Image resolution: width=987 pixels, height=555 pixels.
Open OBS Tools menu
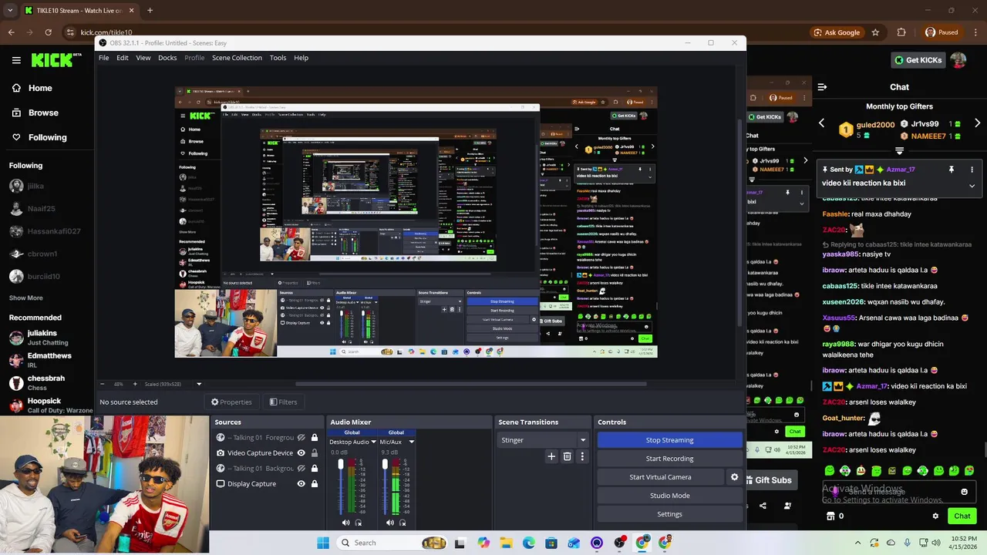[278, 58]
